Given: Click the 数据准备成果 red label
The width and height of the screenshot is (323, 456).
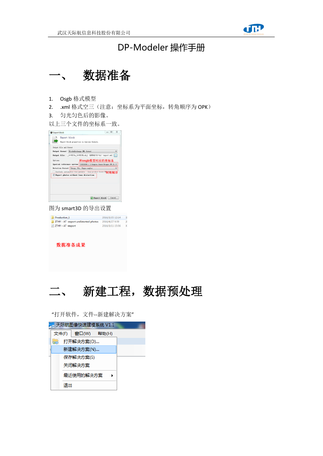Looking at the screenshot, I should pyautogui.click(x=71, y=245).
